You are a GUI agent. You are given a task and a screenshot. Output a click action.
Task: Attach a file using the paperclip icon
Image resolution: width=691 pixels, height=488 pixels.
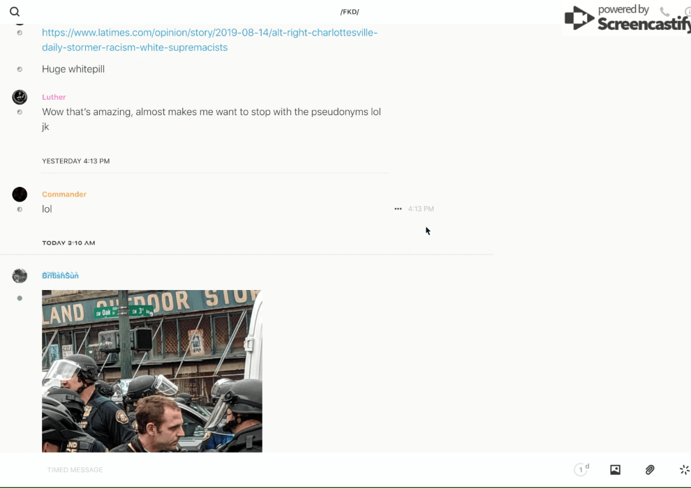tap(650, 470)
